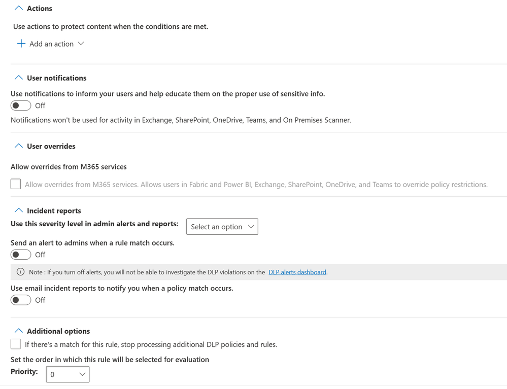Click the Add an action label
507x389 pixels.
[x=51, y=44]
